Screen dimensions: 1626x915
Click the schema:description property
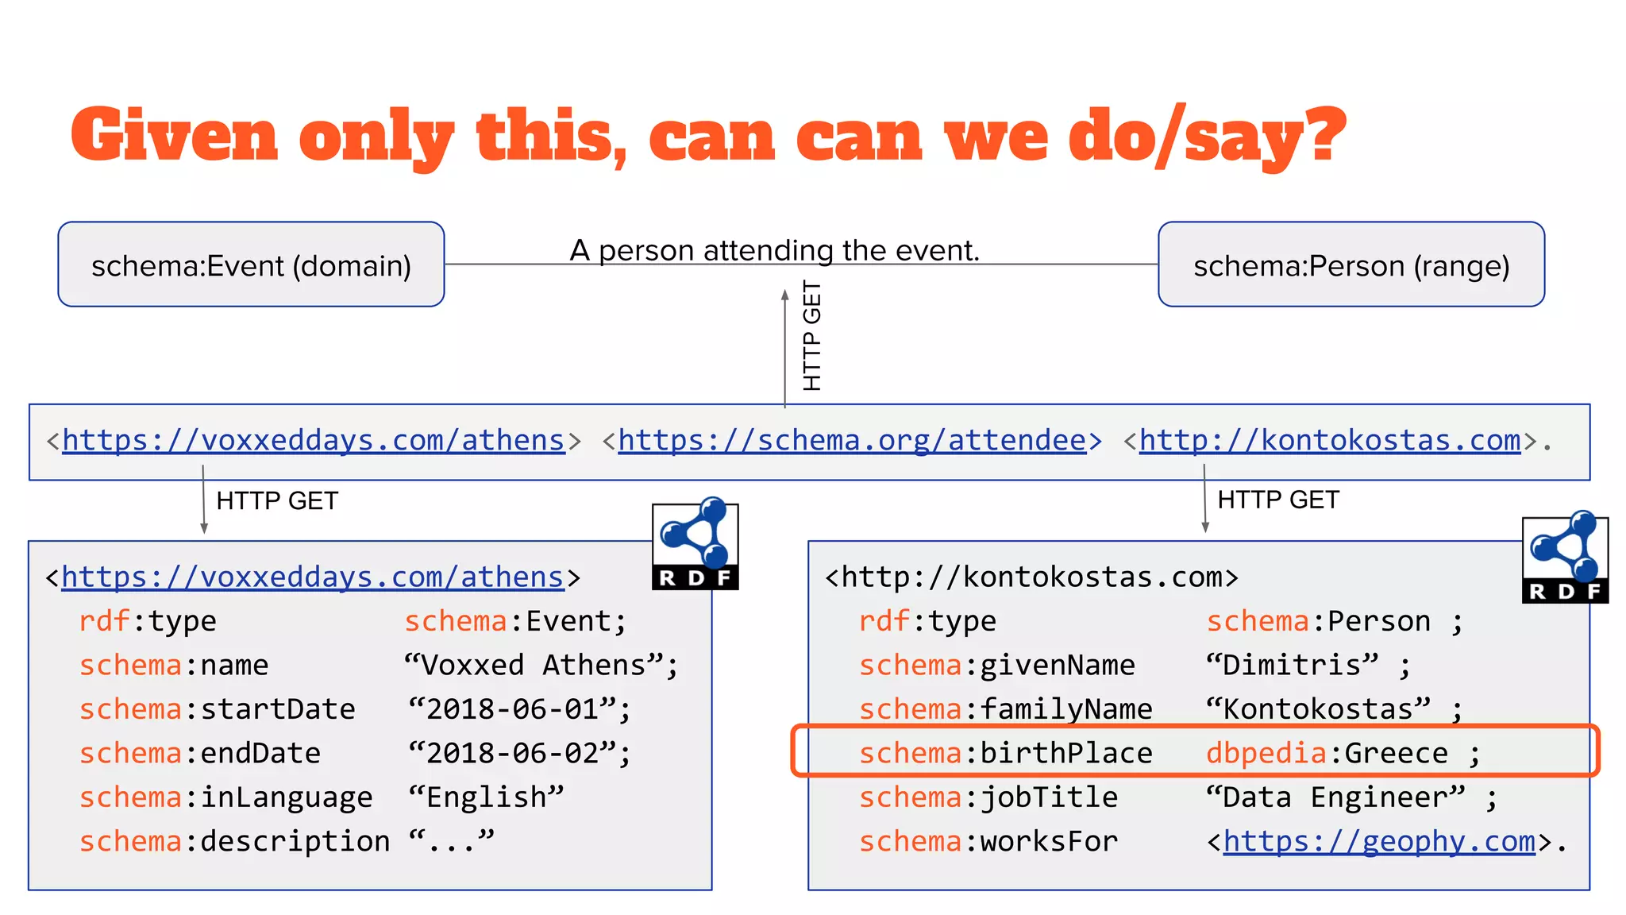pyautogui.click(x=235, y=841)
